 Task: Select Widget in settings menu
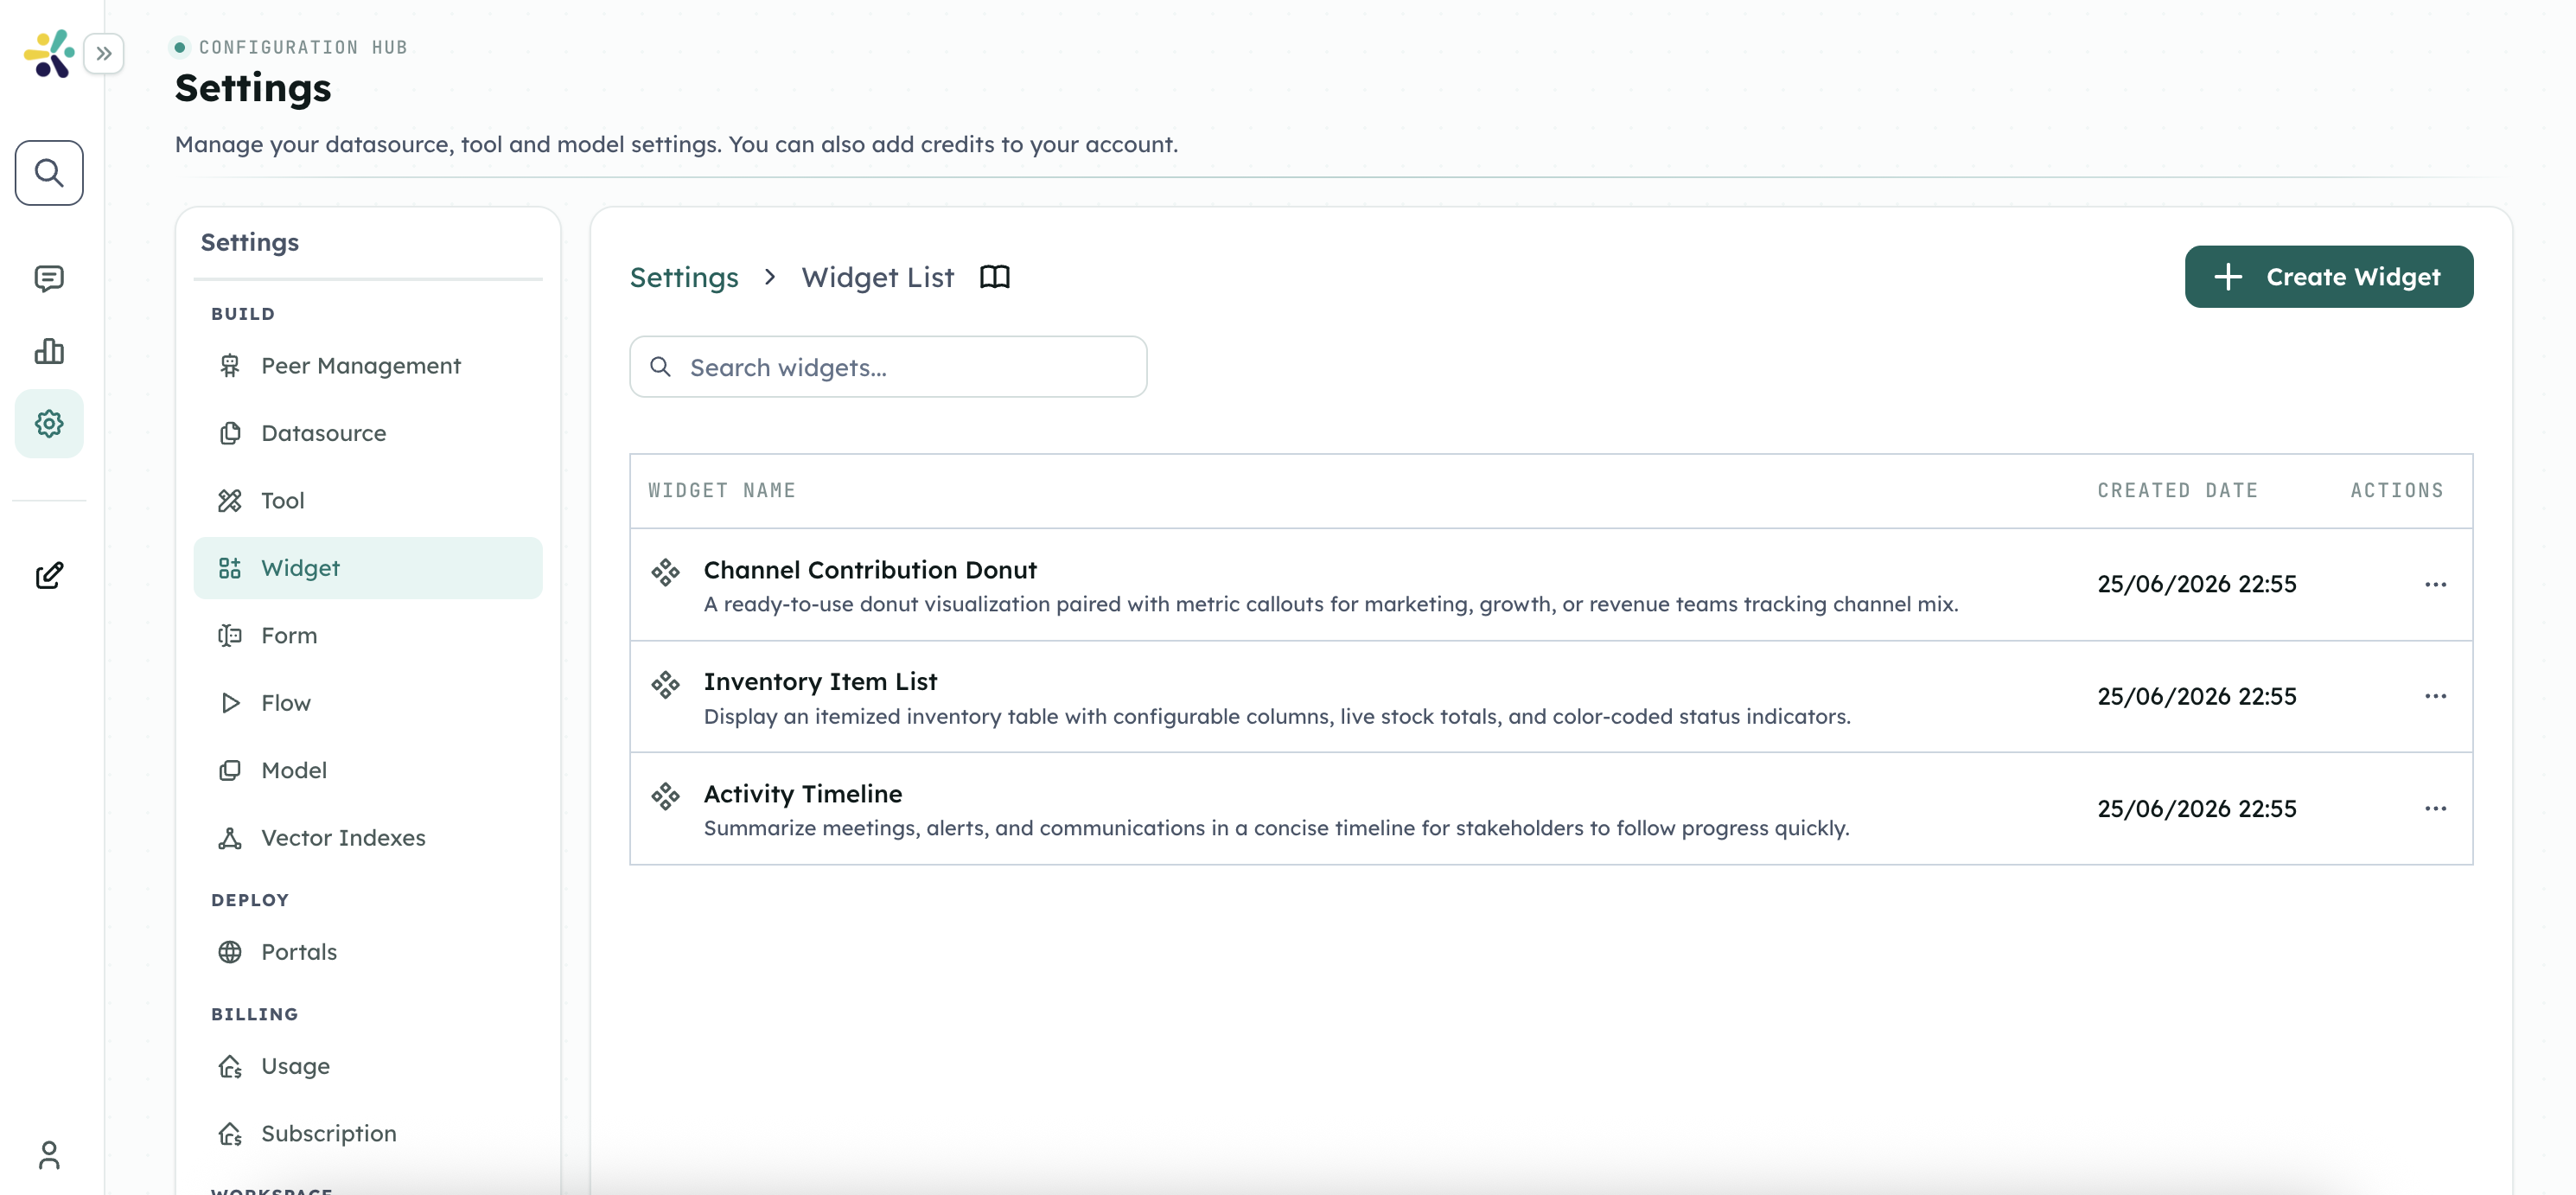pos(368,568)
